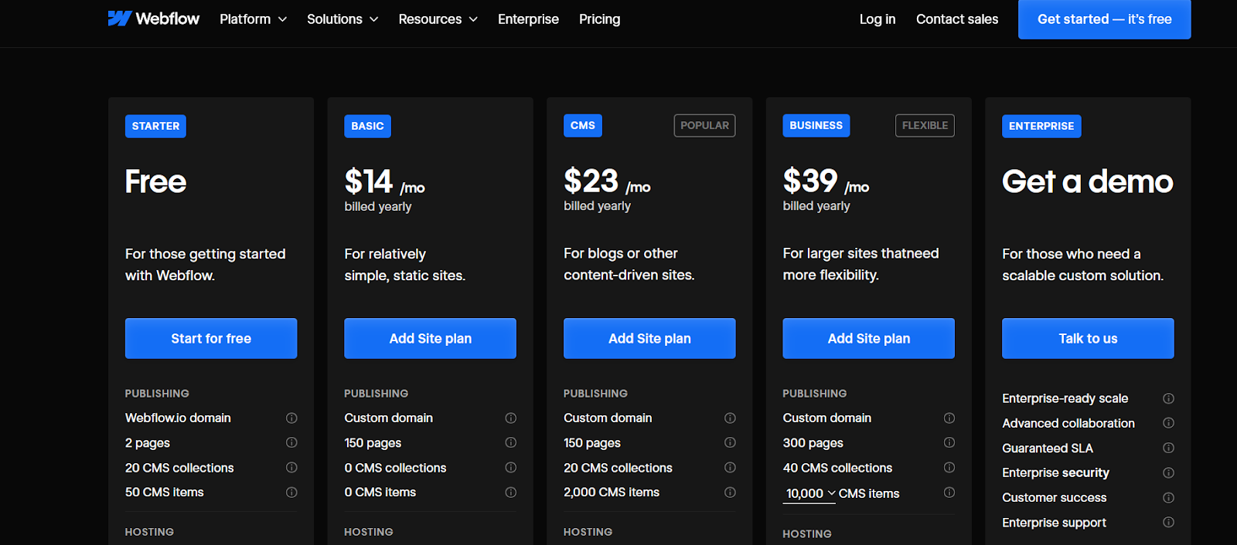This screenshot has width=1237, height=545.
Task: Click Log in
Action: pos(877,19)
